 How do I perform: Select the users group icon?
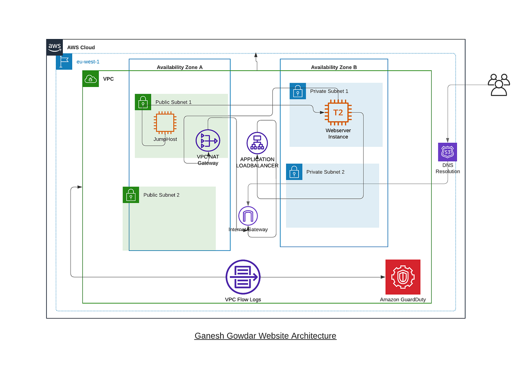(498, 84)
